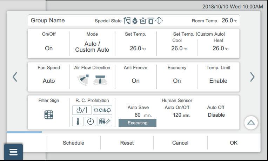Adjust the Set Temp. 26.0 value
Viewport: 268px width, 161px height.
click(x=135, y=48)
